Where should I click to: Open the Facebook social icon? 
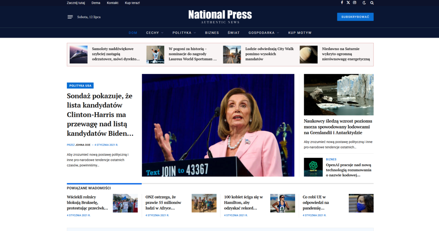click(342, 3)
